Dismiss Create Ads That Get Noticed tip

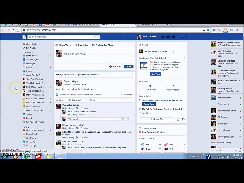[184, 58]
